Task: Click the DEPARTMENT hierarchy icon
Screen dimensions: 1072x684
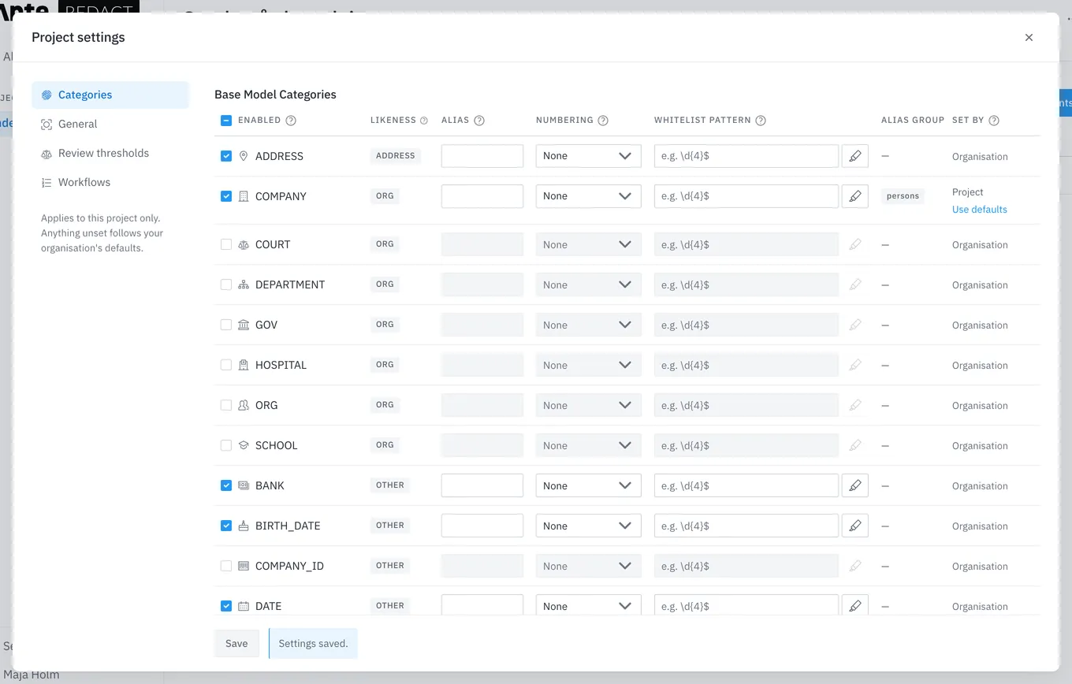Action: [x=244, y=284]
